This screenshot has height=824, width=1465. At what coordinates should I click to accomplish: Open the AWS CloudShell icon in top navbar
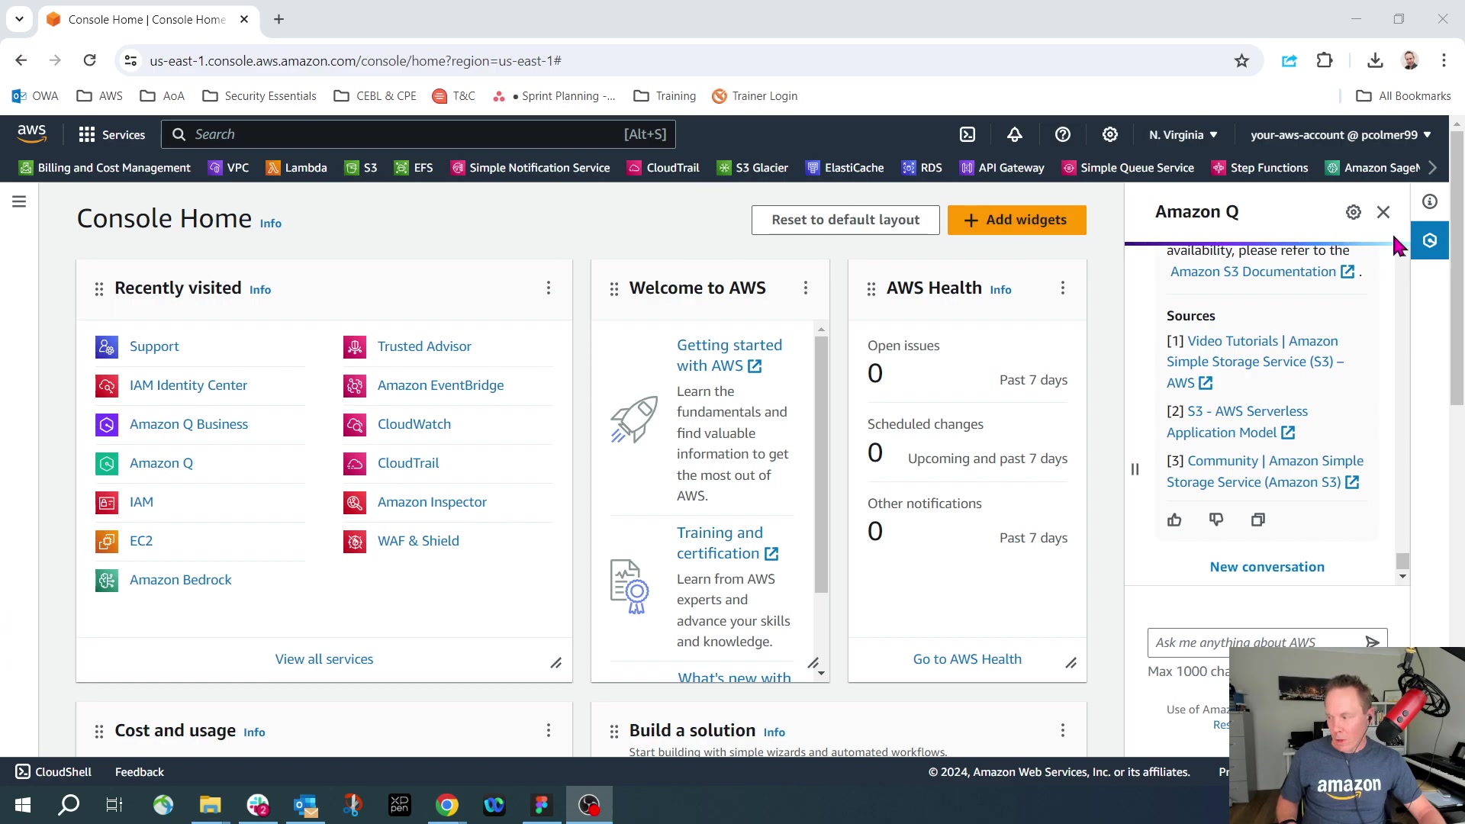tap(968, 134)
